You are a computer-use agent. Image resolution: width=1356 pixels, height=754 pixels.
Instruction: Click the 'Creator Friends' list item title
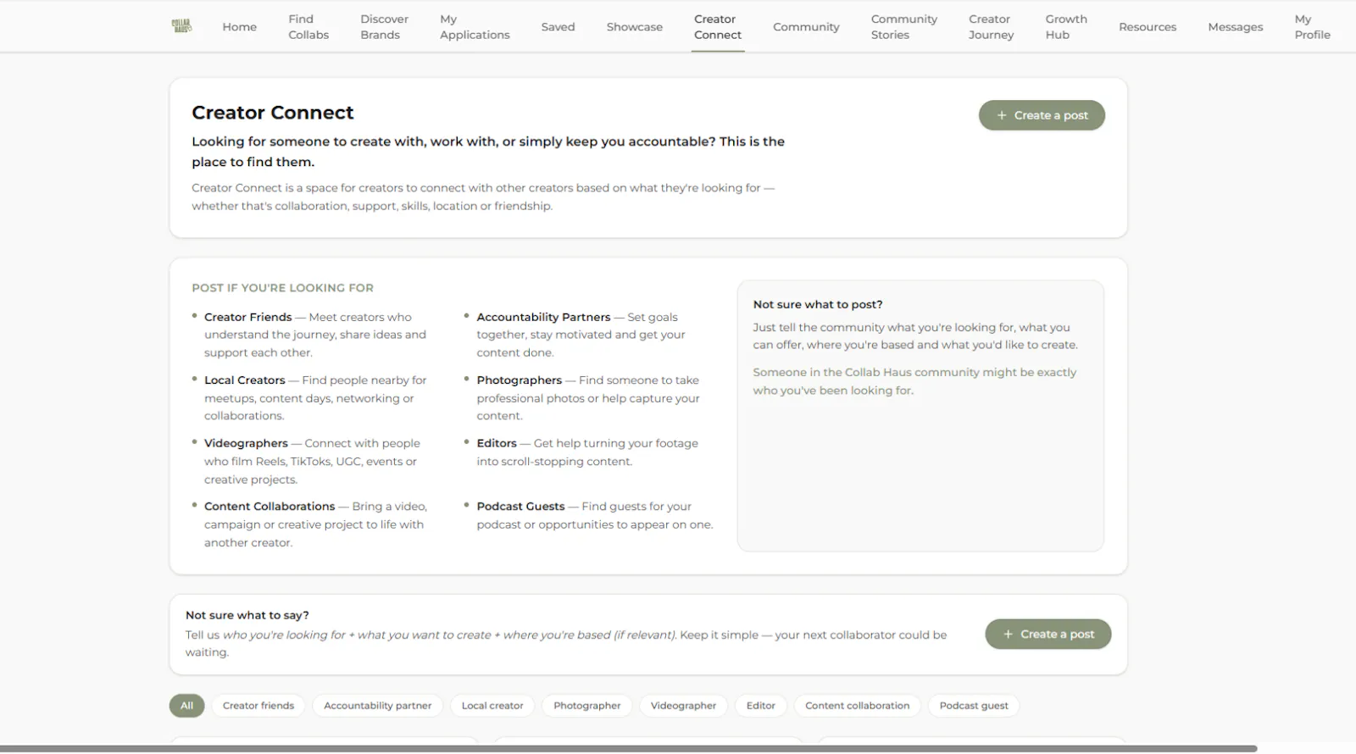click(x=247, y=317)
